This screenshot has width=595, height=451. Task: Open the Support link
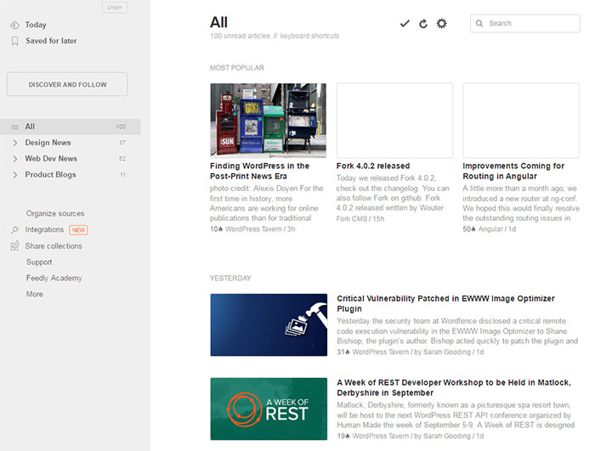coord(39,262)
